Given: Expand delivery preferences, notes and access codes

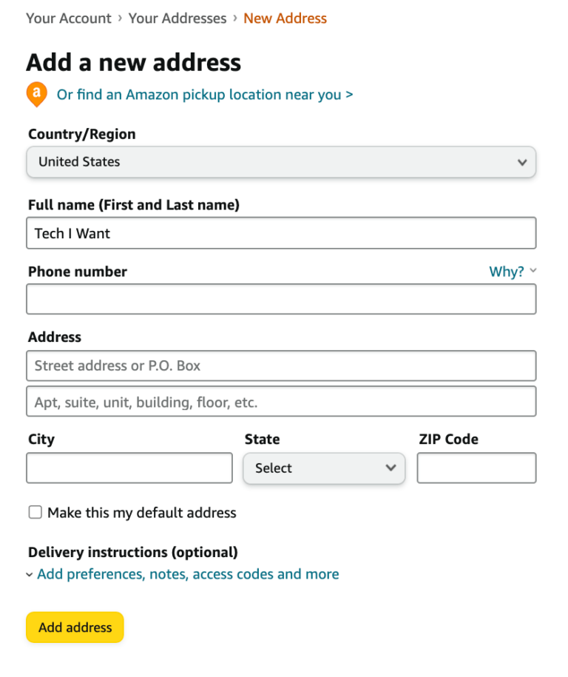Looking at the screenshot, I should point(189,574).
